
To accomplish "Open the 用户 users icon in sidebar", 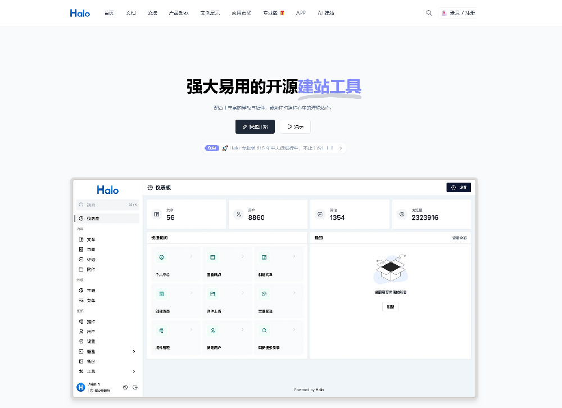I will 81,332.
